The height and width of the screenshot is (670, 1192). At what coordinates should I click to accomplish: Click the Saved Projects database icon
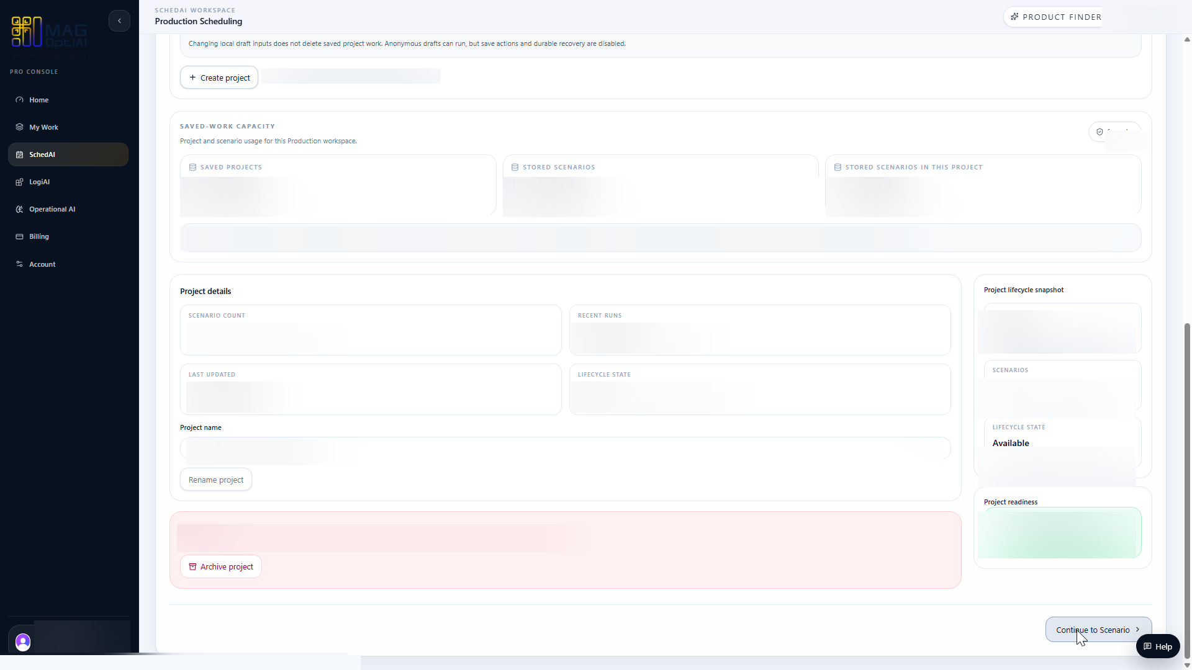click(192, 167)
